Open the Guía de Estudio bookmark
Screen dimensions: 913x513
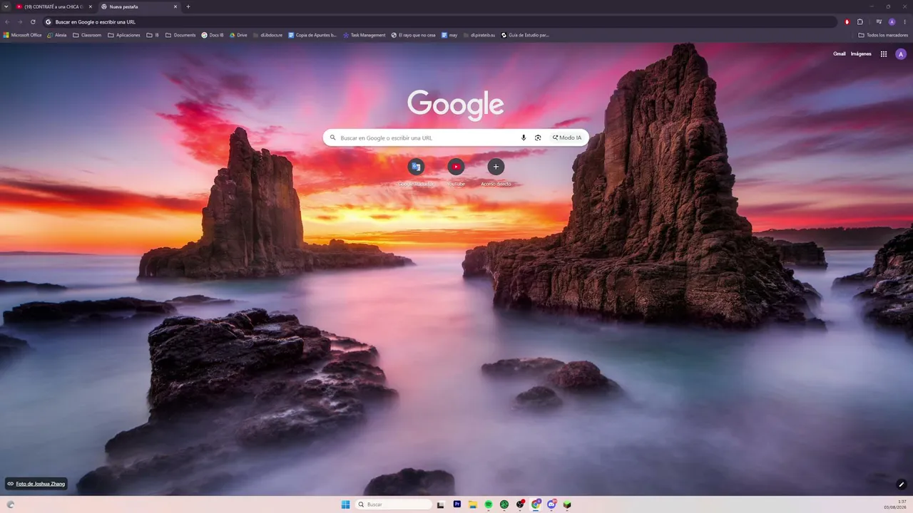tap(525, 35)
